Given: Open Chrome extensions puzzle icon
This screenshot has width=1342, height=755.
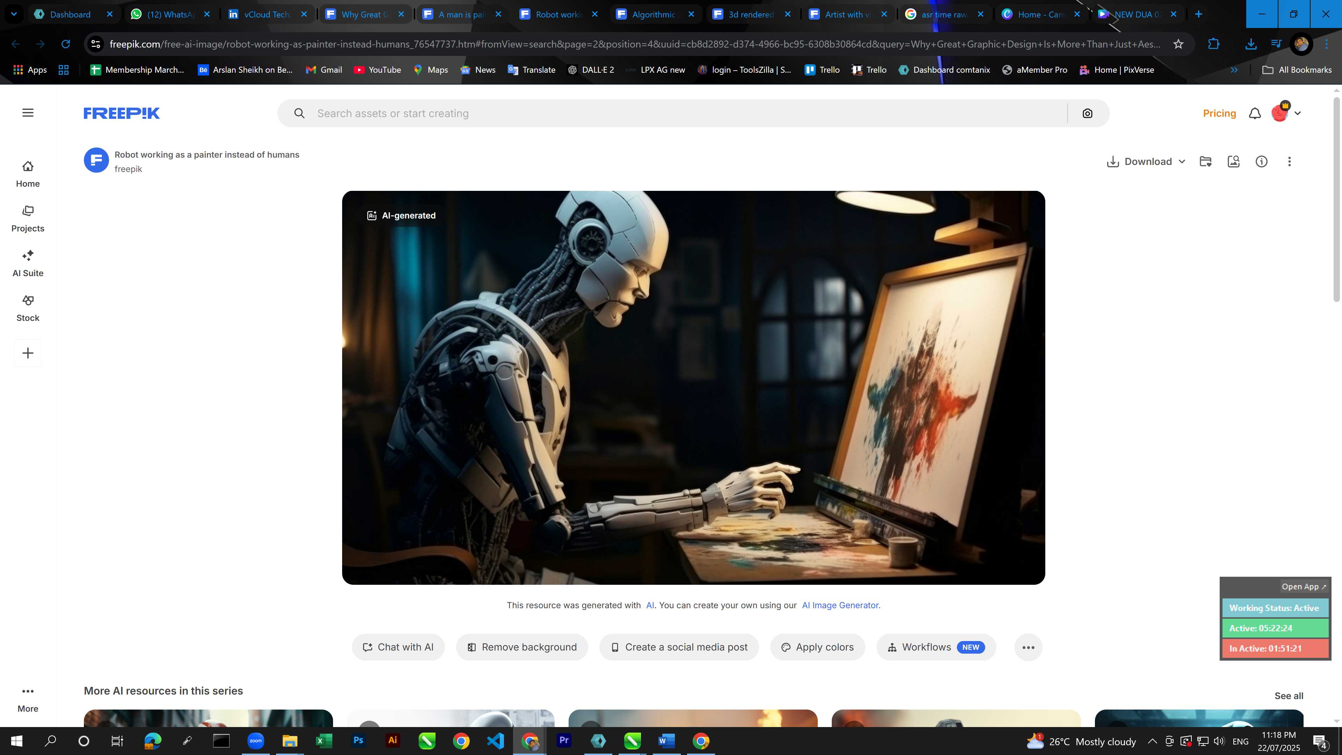Looking at the screenshot, I should (1214, 44).
